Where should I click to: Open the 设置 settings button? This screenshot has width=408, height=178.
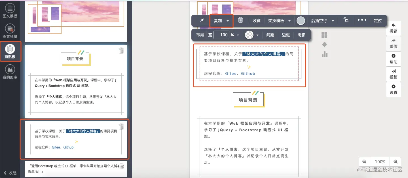pos(394,89)
